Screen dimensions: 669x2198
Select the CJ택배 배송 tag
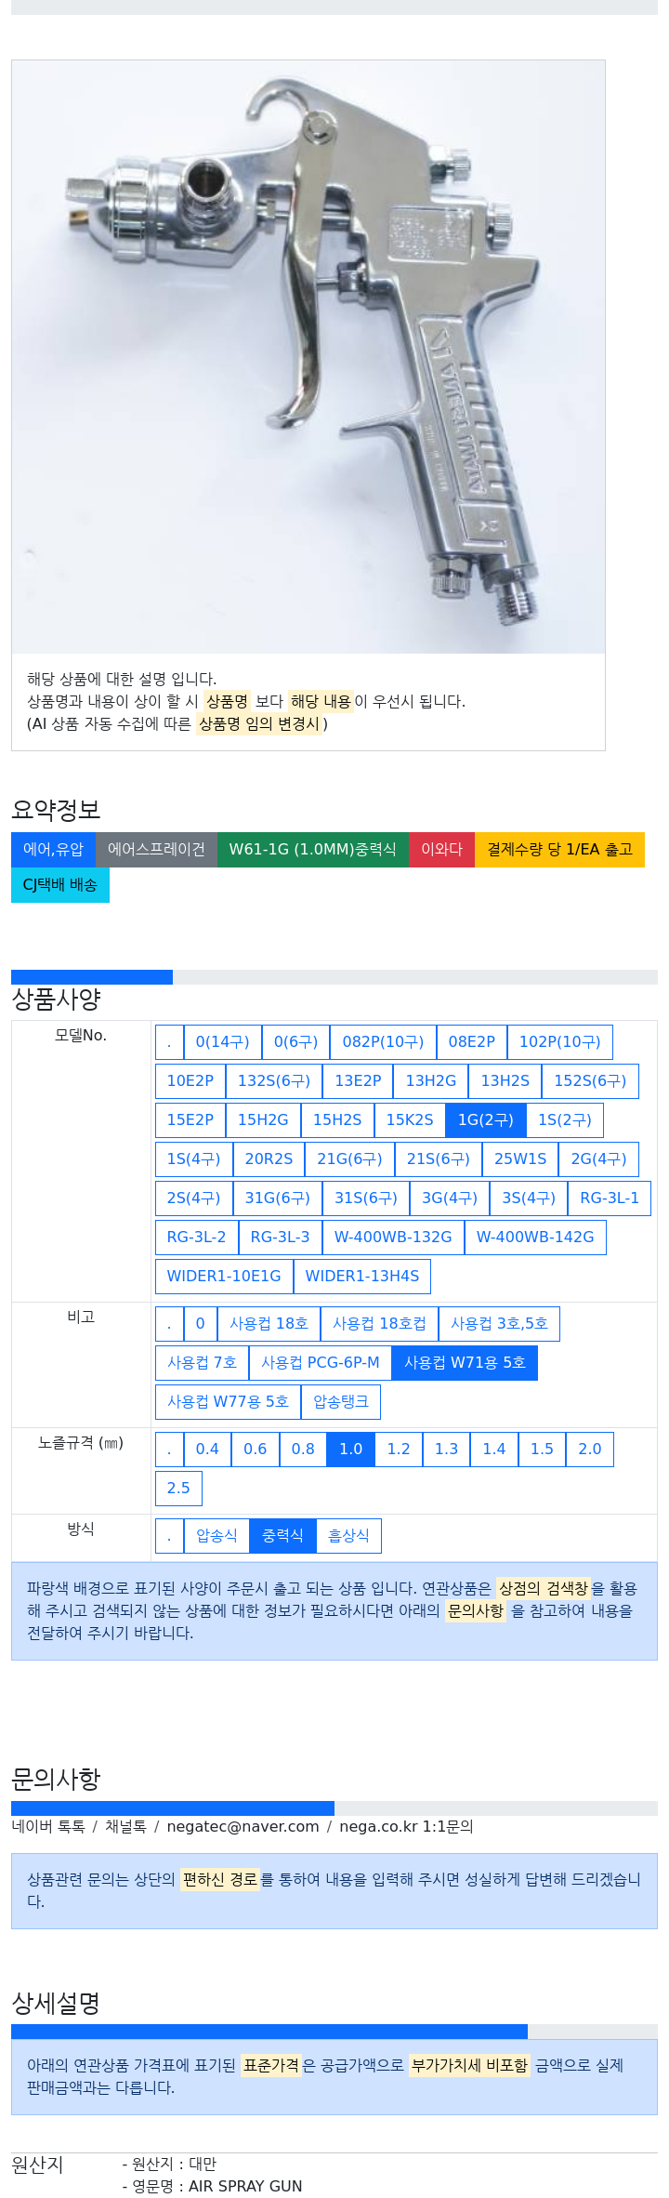[60, 885]
